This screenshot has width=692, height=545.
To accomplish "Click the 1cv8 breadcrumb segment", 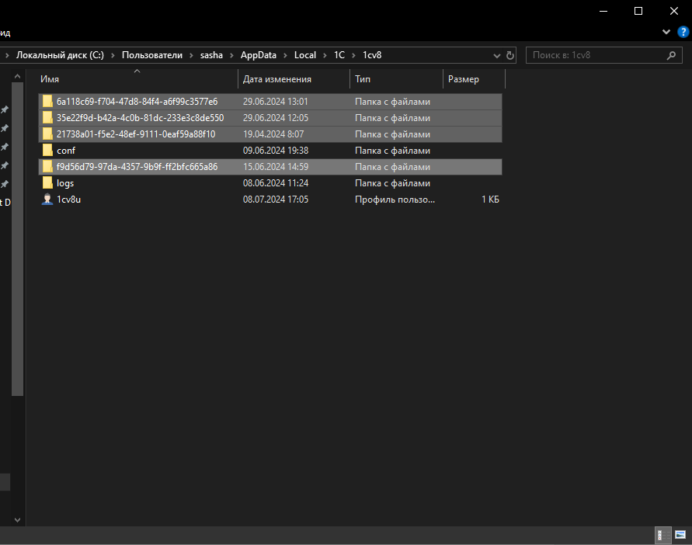I will pyautogui.click(x=372, y=55).
